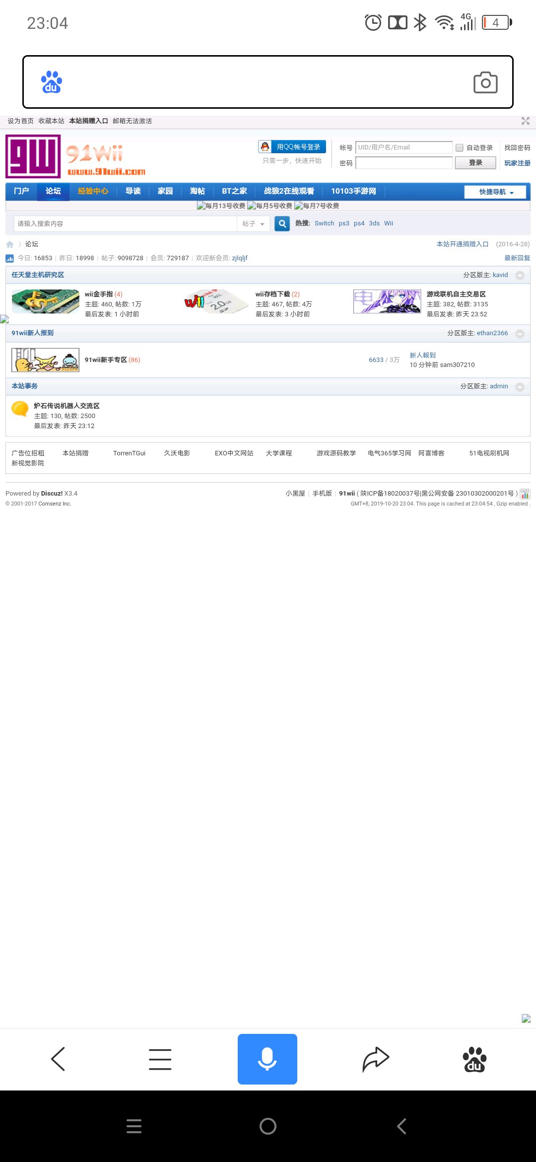This screenshot has height=1162, width=536.
Task: Open the 游戏联机自主交易区 anime thumbnail
Action: tap(387, 301)
